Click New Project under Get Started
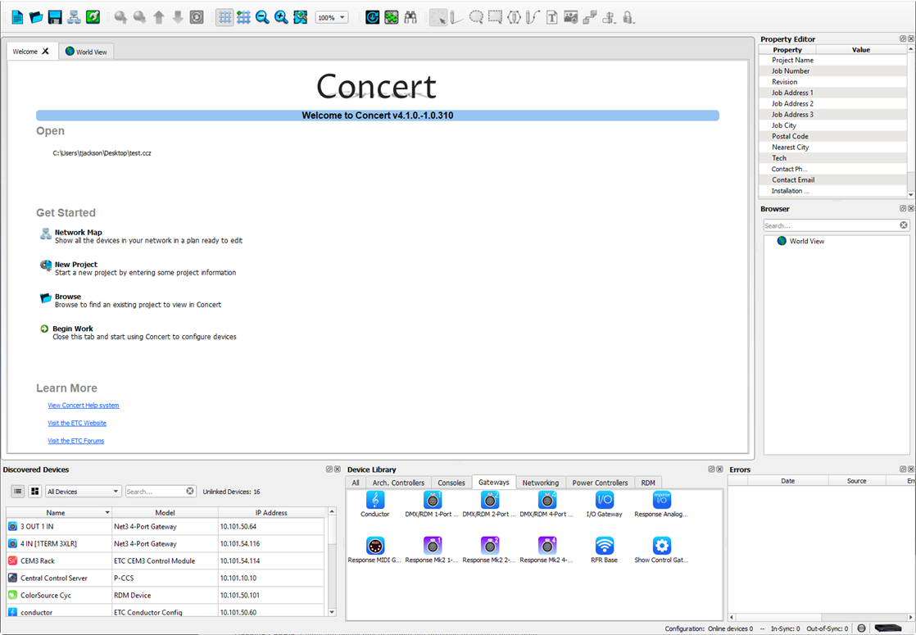The width and height of the screenshot is (916, 635). pos(76,264)
